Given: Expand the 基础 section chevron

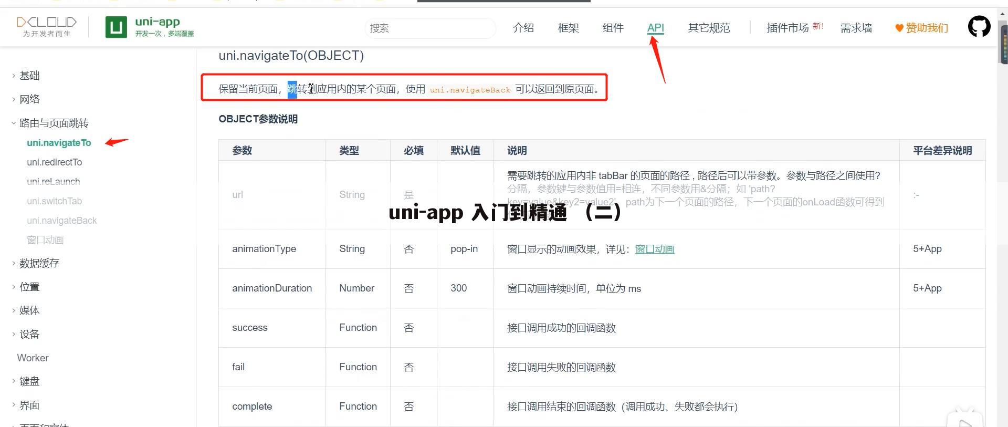Looking at the screenshot, I should (x=13, y=76).
